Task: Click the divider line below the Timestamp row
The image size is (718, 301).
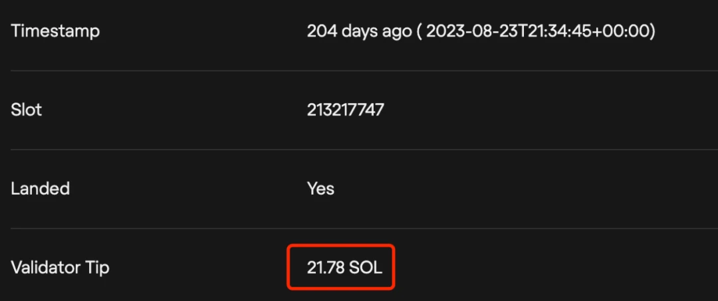Action: (x=359, y=70)
